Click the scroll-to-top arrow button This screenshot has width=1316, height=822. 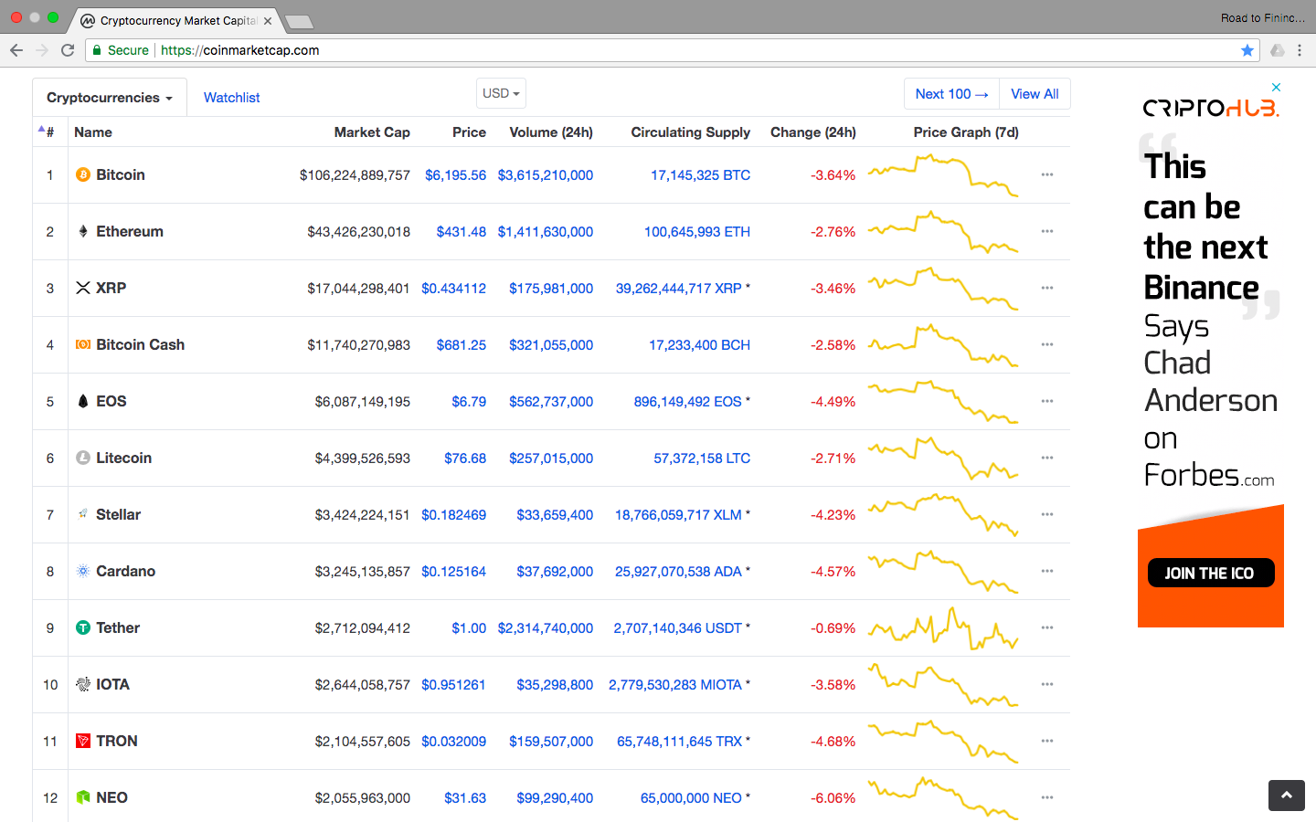click(x=1287, y=796)
